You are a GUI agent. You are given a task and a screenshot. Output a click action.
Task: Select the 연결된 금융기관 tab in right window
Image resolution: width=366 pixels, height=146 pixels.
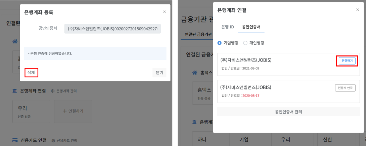tap(198, 34)
